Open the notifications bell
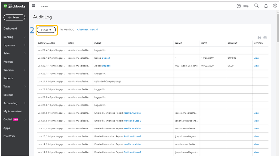The image size is (280, 157). [x=266, y=6]
